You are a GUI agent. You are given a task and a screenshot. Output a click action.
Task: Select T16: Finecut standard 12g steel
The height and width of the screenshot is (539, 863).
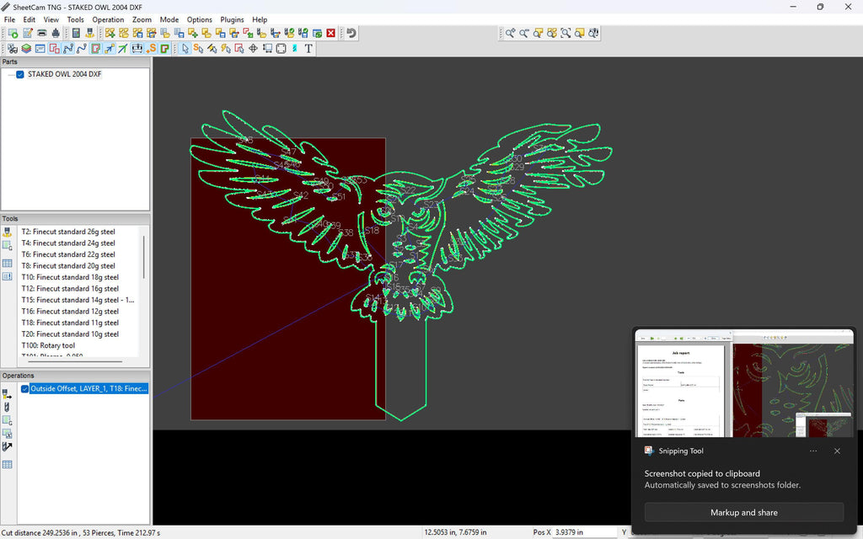tap(70, 312)
